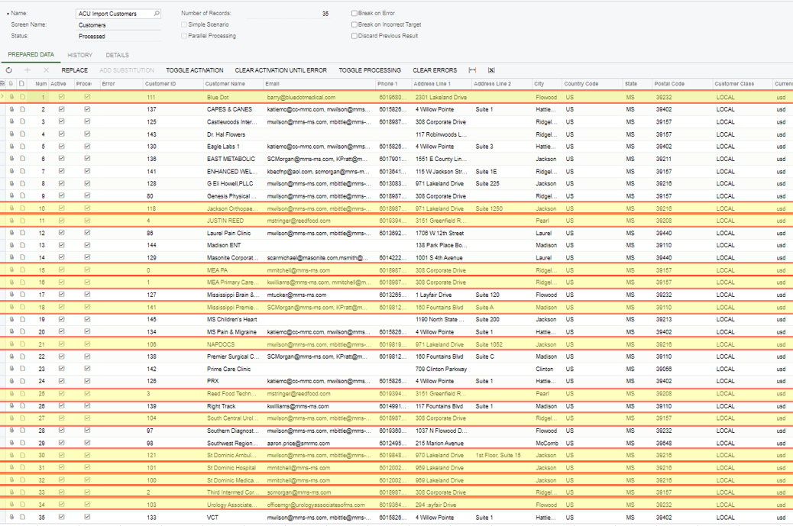Toggle Processed checkbox for row 3 Castlewoods
The width and height of the screenshot is (793, 526).
pos(88,121)
